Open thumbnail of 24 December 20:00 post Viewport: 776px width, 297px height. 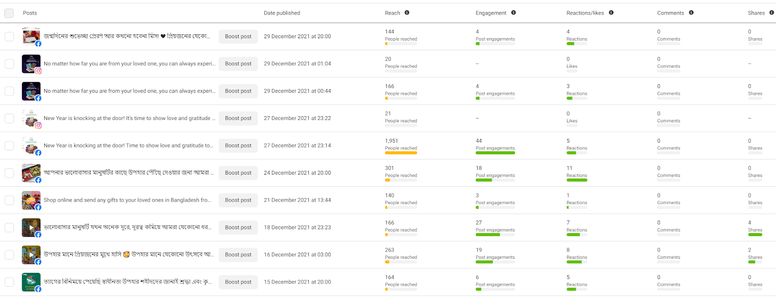click(31, 173)
